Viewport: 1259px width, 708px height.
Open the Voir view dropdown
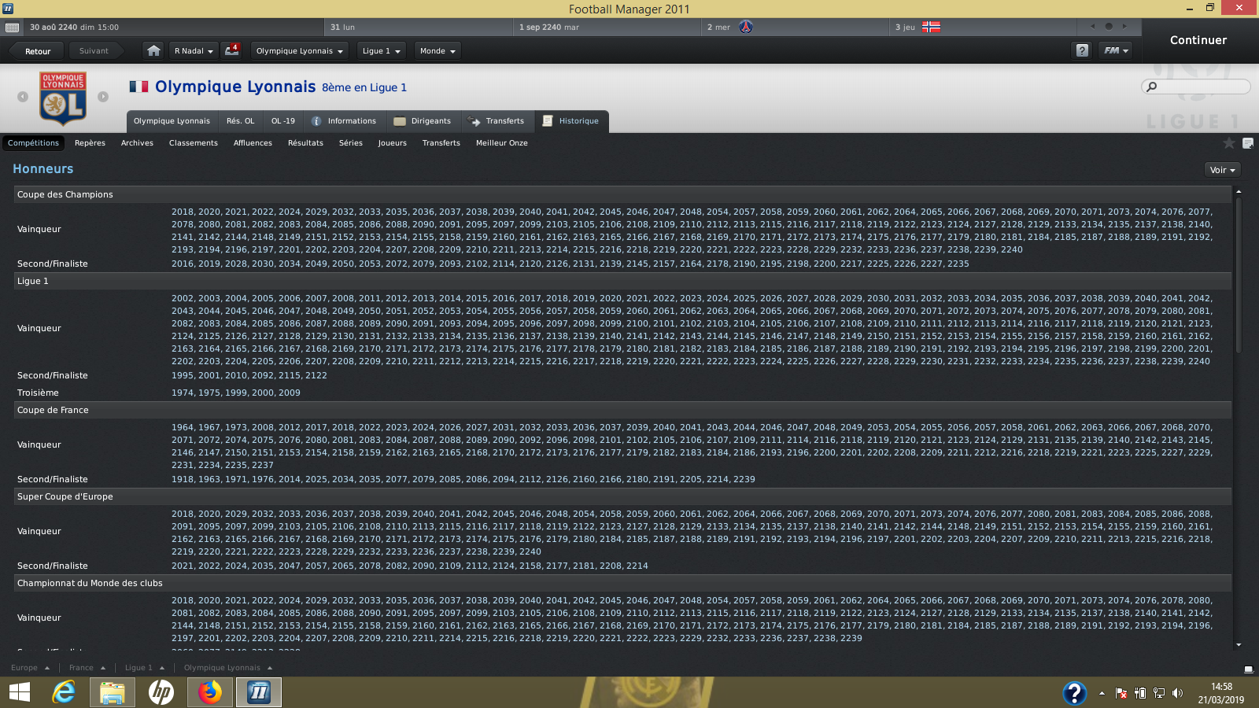(x=1223, y=170)
